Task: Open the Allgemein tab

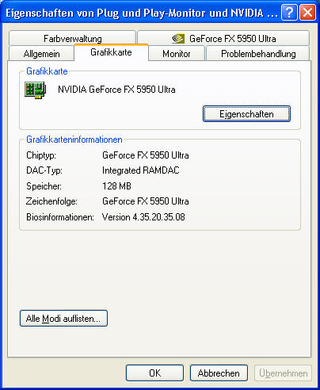Action: click(x=41, y=54)
